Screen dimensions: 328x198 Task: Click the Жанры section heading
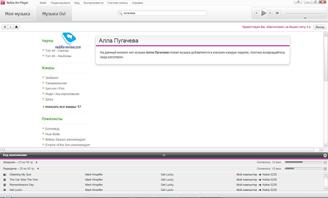pyautogui.click(x=48, y=68)
